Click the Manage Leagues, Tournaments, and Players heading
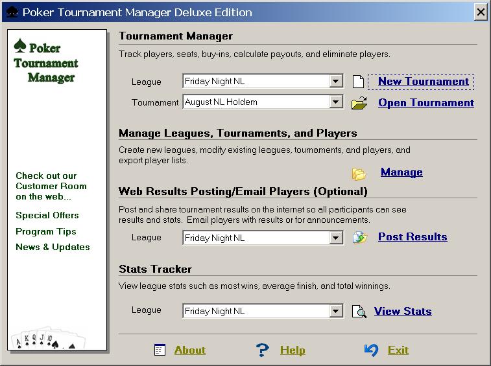The image size is (491, 366). [237, 133]
